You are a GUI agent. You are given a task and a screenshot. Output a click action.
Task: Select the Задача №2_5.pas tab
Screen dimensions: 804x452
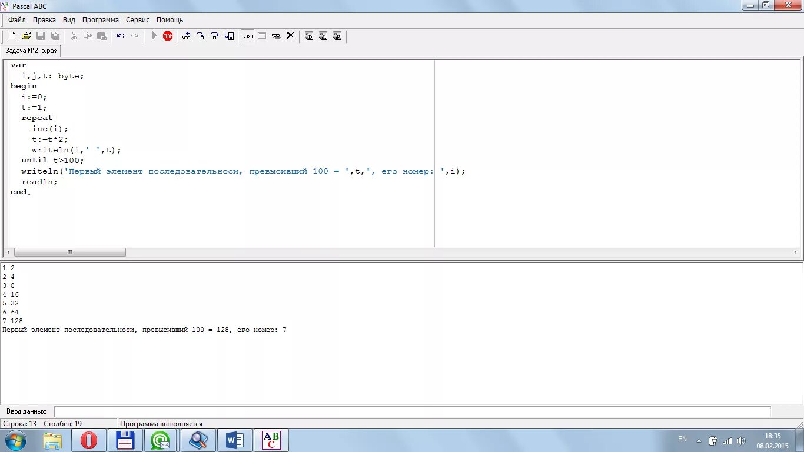(x=31, y=51)
